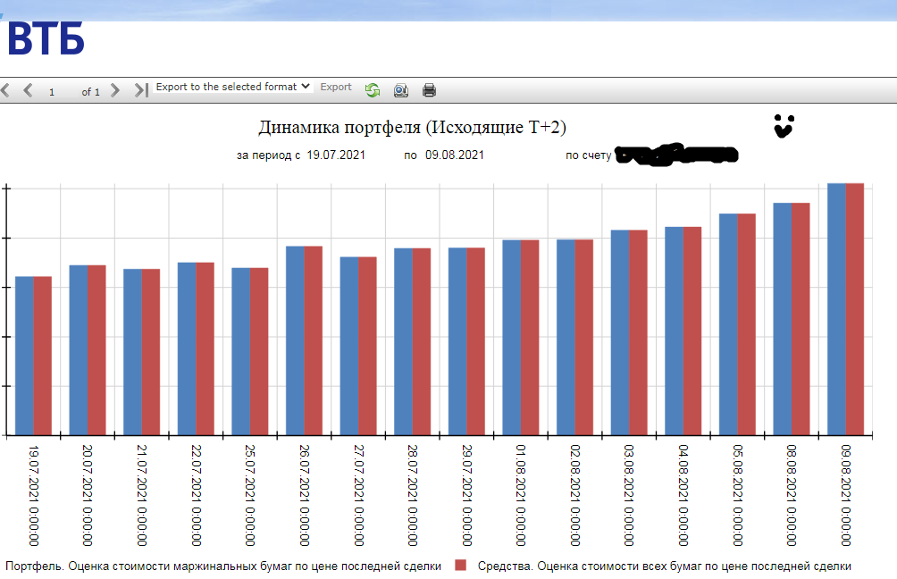Viewport: 897px width, 579px height.
Task: Open the Export to the selected format dropdown
Action: (233, 87)
